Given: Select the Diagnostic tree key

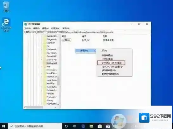Looking at the screenshot, I should 52,40.
